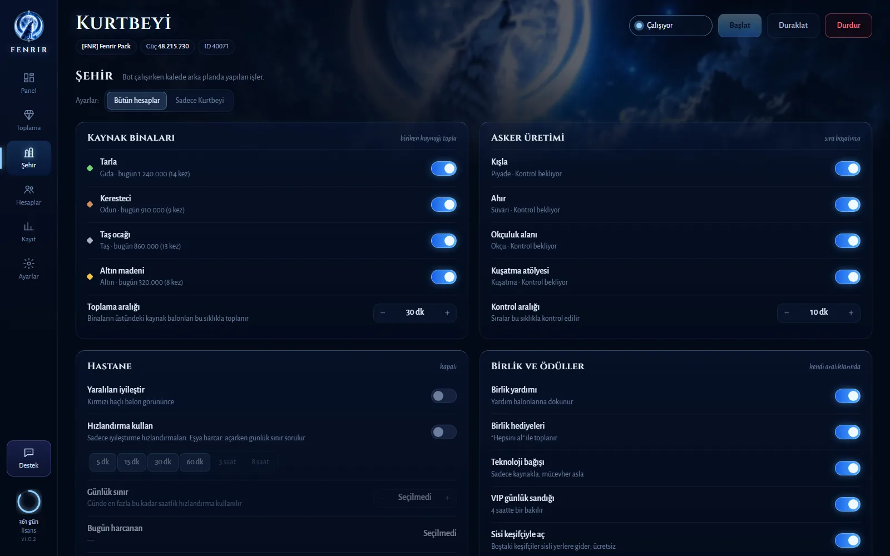Open the Panel dashboard icon
This screenshot has height=556, width=890.
[29, 78]
